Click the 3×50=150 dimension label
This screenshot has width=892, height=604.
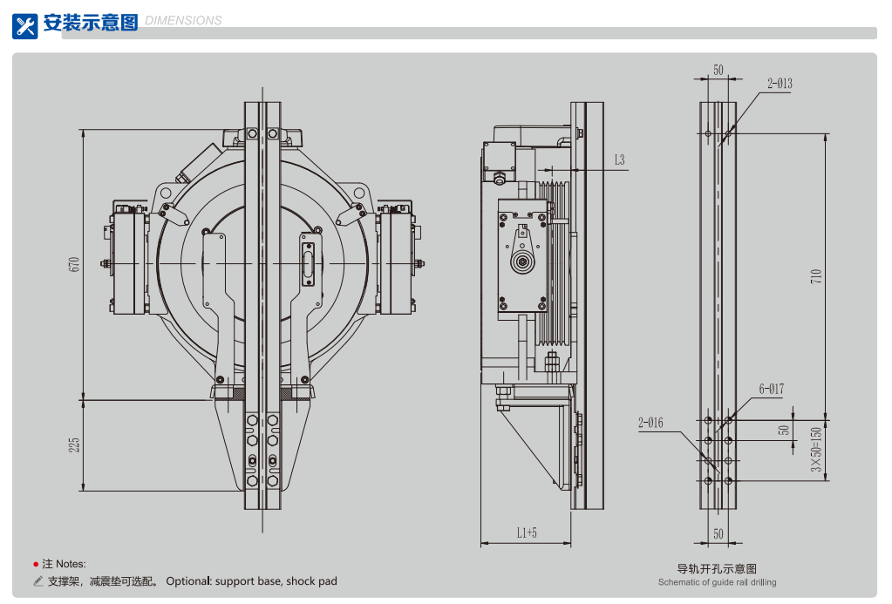click(816, 449)
